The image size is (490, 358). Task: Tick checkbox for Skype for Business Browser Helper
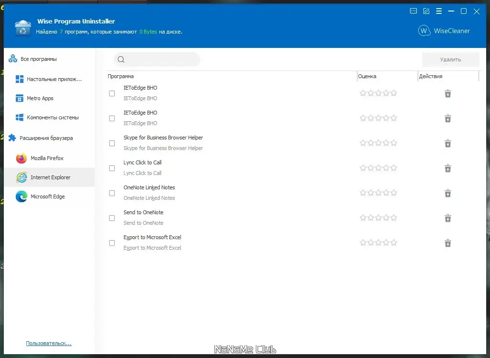coord(112,143)
